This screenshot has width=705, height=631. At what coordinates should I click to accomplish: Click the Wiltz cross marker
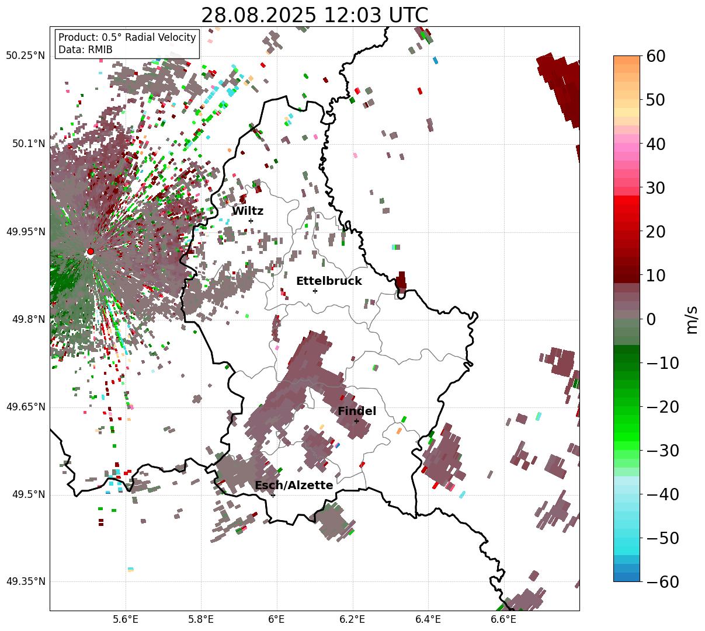[251, 221]
